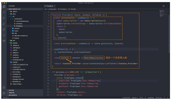Open Explorer panel more actions ellipsis
This screenshot has width=171, height=100.
40,6
